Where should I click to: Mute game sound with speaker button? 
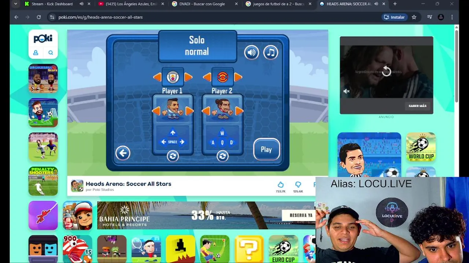point(251,52)
